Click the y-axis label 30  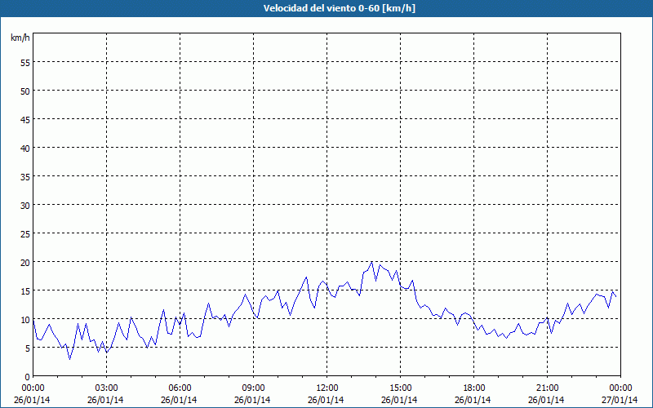click(25, 206)
